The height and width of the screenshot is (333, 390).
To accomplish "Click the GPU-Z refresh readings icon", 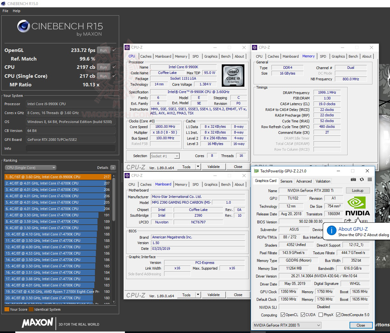I will (x=362, y=179).
